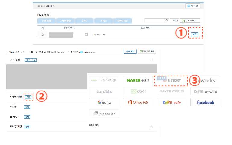
Task: Select the modoo! service tile
Action: pos(138,91)
